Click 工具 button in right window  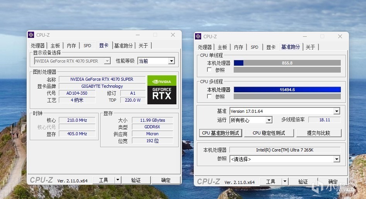click(x=271, y=181)
